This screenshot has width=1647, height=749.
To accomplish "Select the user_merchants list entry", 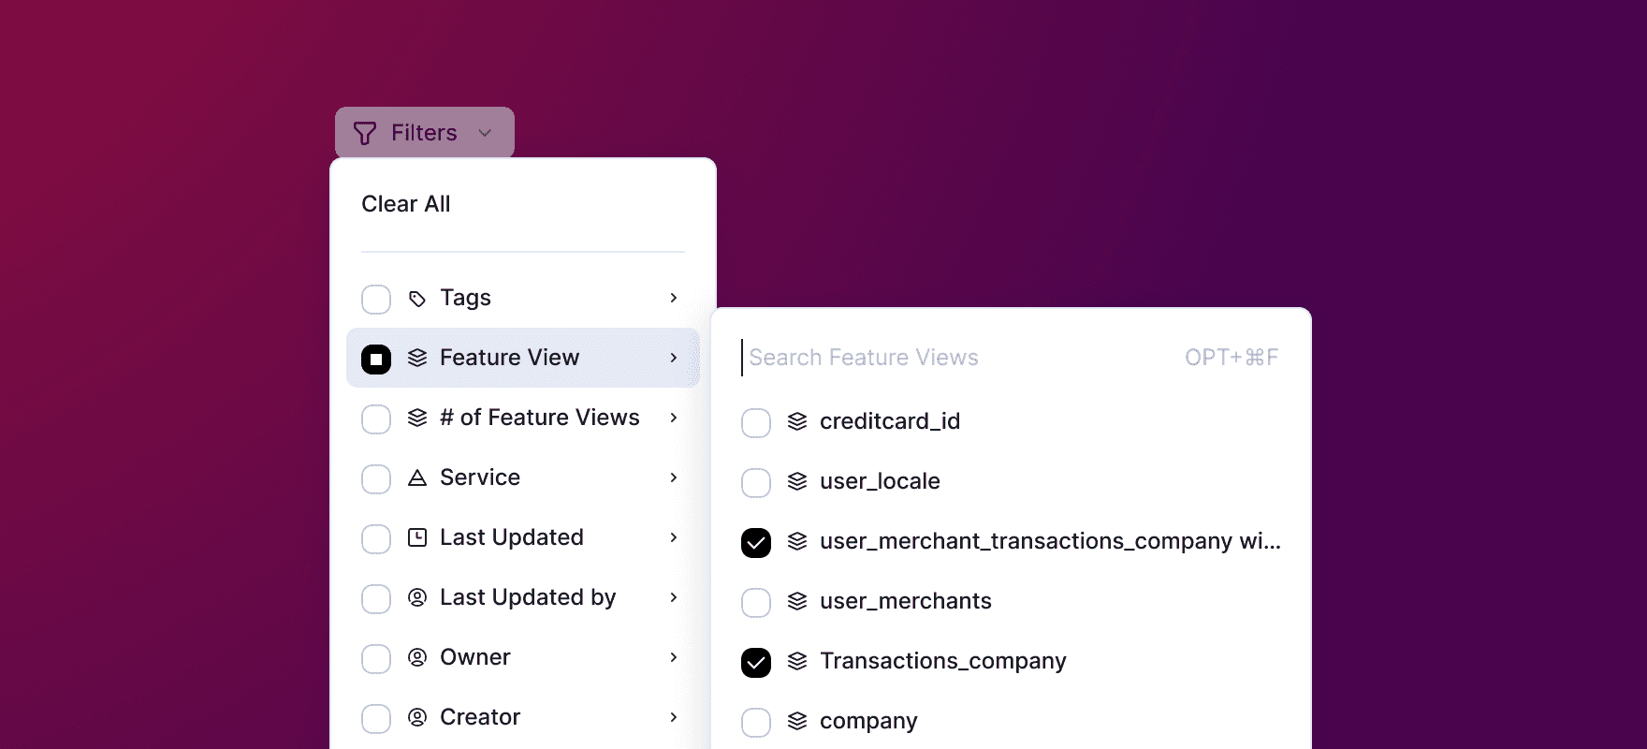I will pyautogui.click(x=1011, y=601).
